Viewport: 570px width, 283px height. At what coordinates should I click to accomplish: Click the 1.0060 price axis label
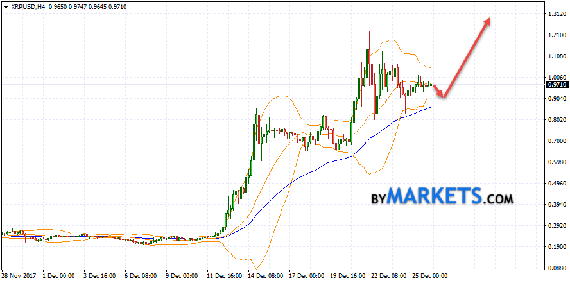[556, 77]
